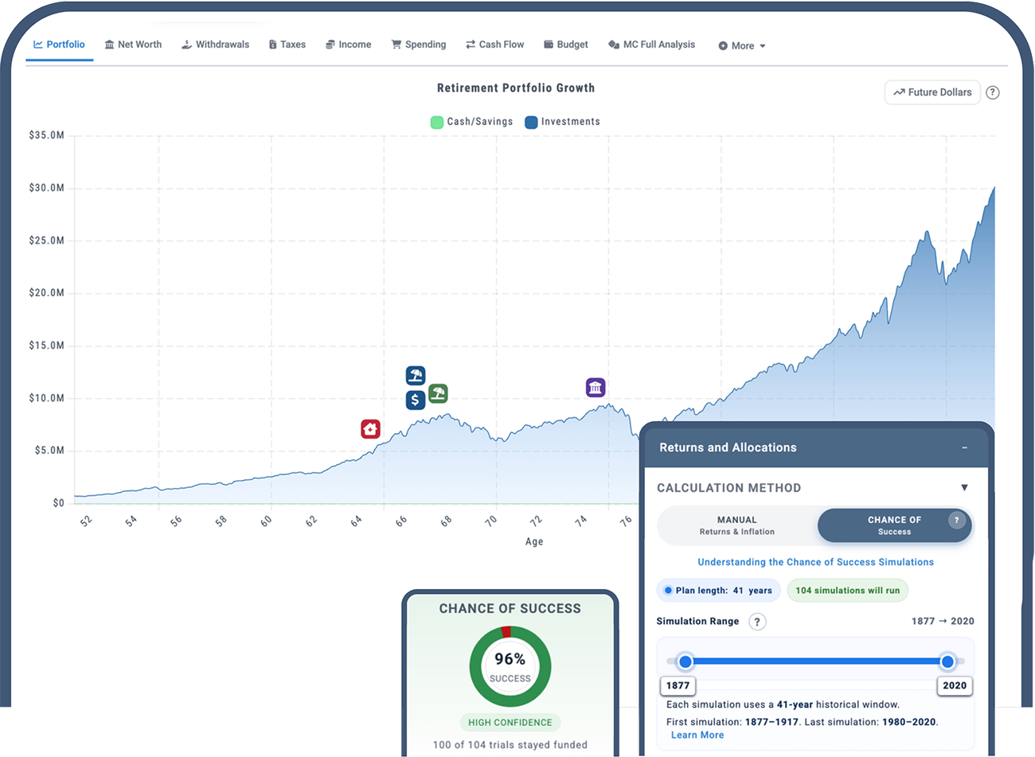This screenshot has width=1035, height=757.
Task: Select the Income tab
Action: click(348, 45)
